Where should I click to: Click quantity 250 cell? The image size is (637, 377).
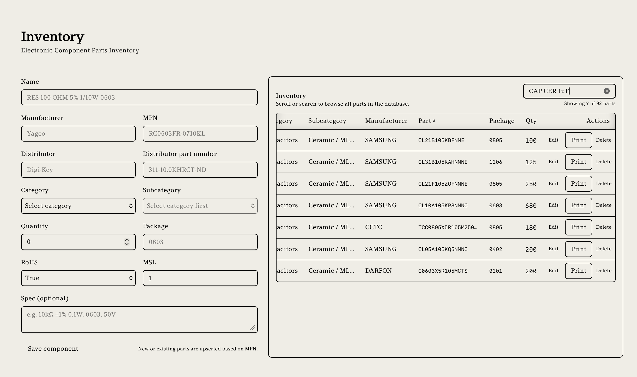pyautogui.click(x=531, y=184)
